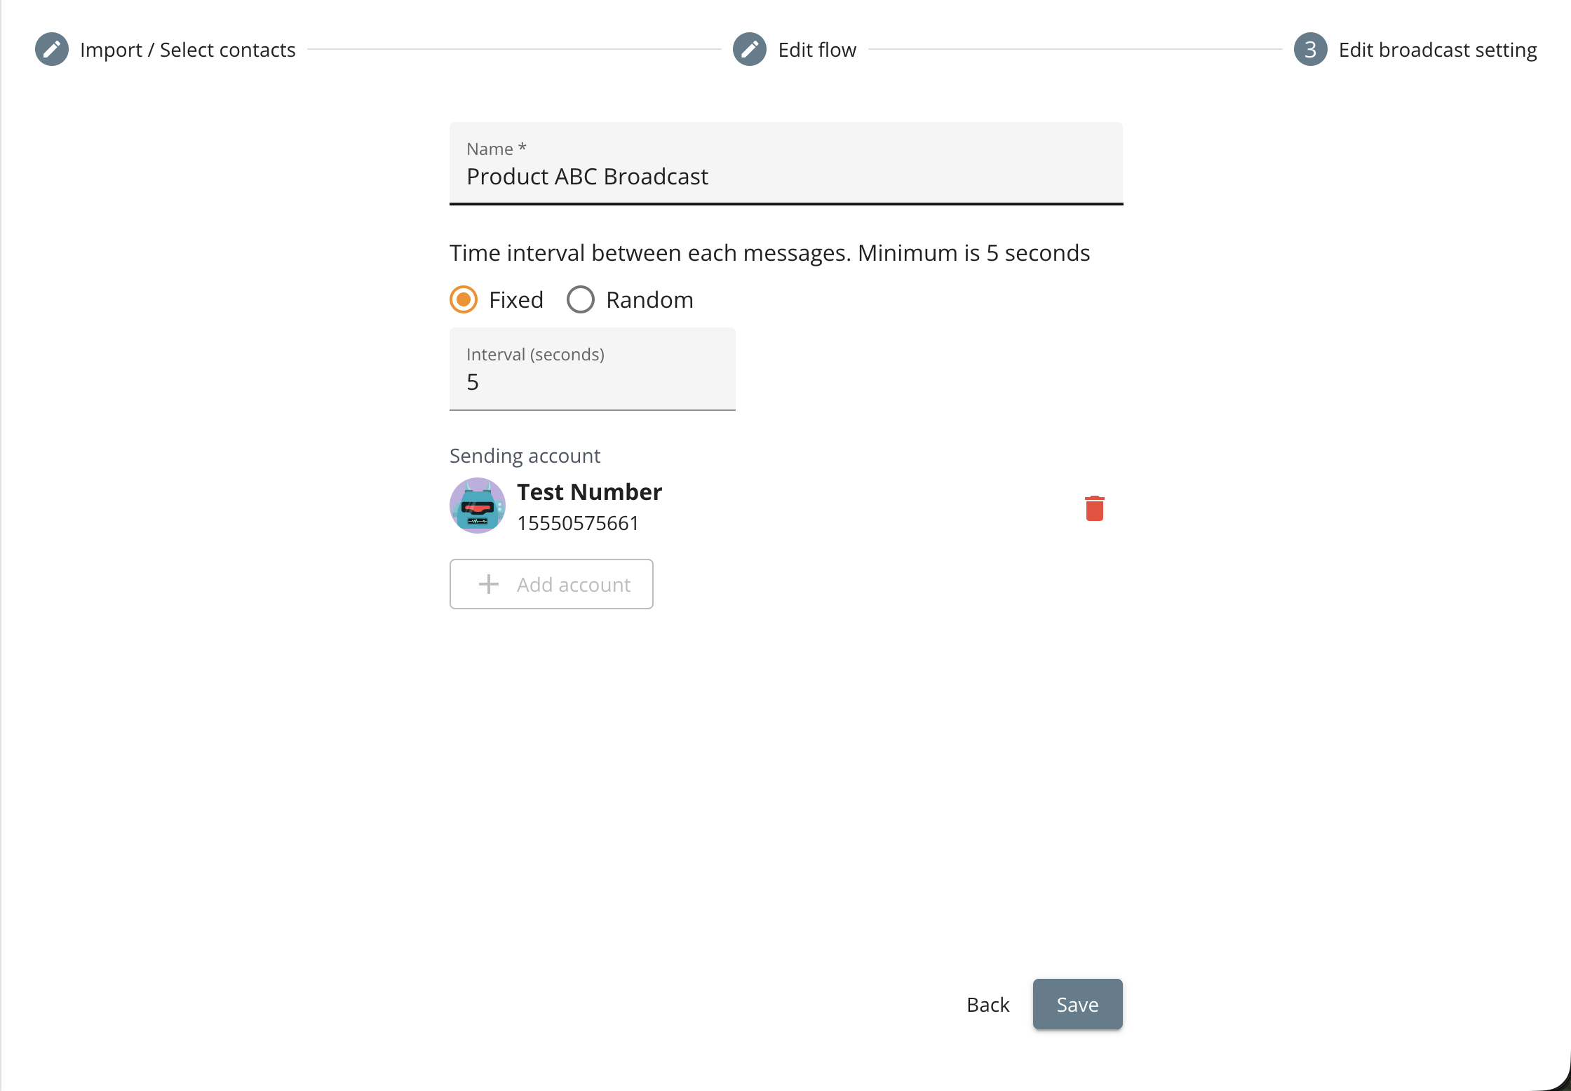This screenshot has height=1091, width=1571.
Task: Click the time interval description text
Action: point(769,252)
